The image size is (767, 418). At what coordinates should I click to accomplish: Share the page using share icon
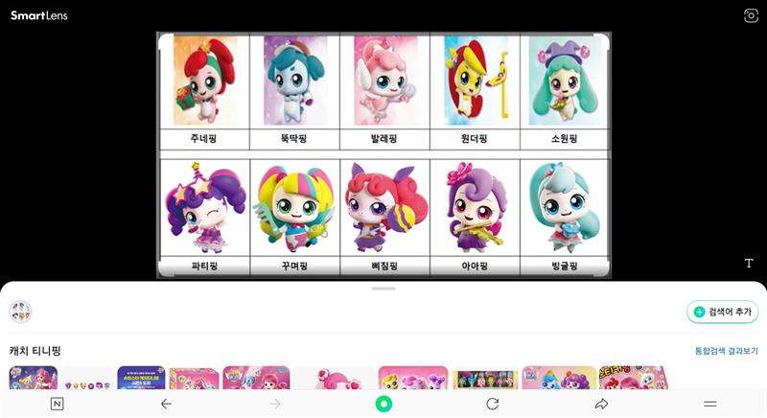[x=601, y=404]
